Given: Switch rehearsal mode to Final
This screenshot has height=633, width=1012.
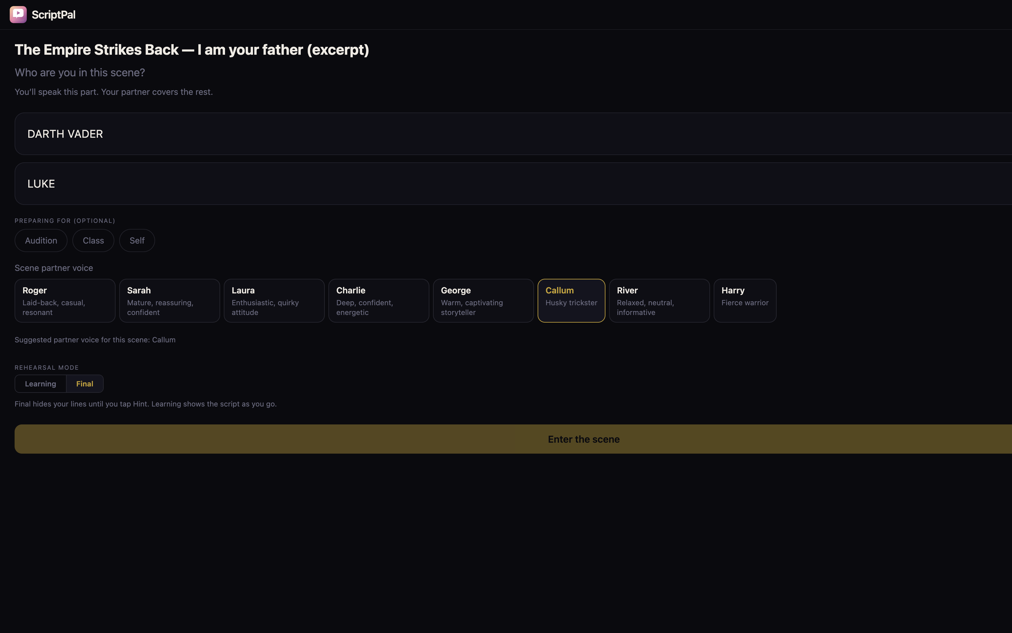Looking at the screenshot, I should coord(85,384).
